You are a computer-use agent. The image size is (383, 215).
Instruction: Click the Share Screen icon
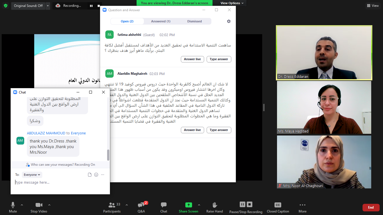coord(189,205)
